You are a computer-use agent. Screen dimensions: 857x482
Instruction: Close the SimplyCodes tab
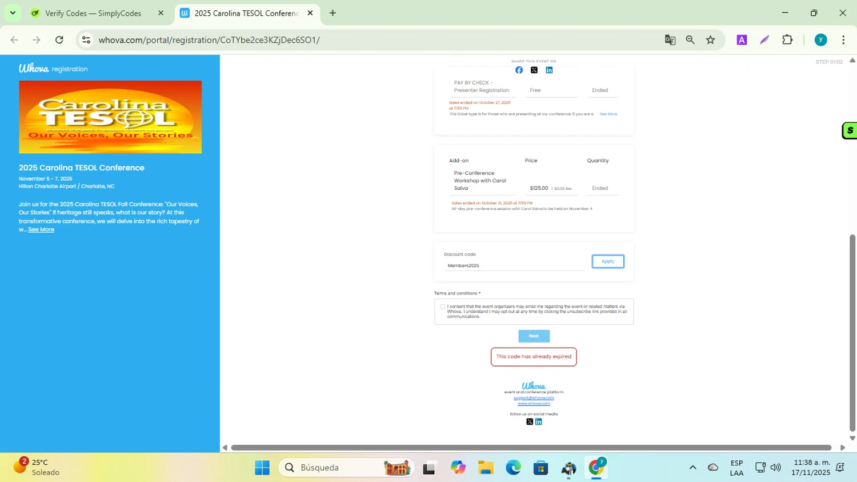point(161,13)
